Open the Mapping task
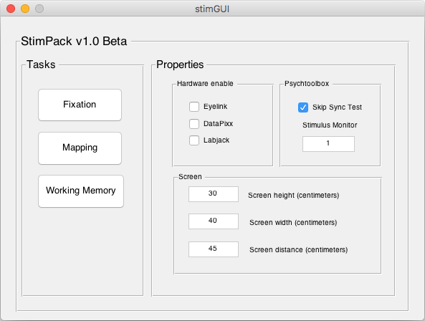 [80, 148]
